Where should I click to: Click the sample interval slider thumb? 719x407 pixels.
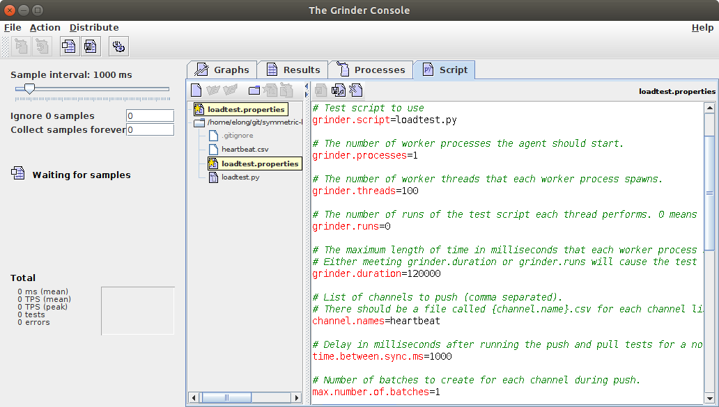pyautogui.click(x=29, y=89)
